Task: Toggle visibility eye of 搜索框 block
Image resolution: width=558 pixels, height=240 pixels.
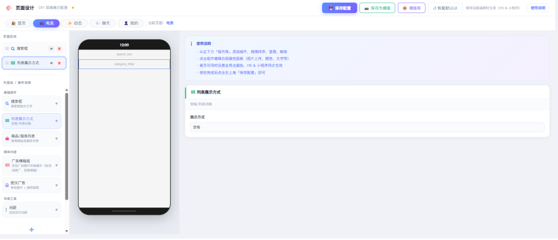Action: (51, 49)
